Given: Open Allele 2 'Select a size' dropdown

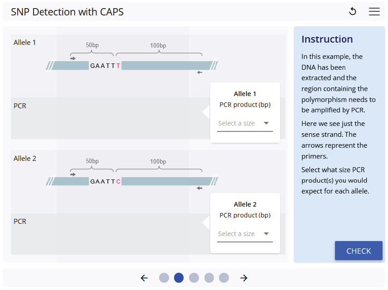Looking at the screenshot, I should click(x=245, y=234).
